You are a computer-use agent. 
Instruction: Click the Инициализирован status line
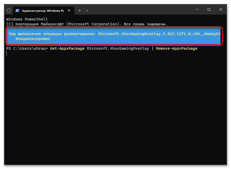[33, 39]
